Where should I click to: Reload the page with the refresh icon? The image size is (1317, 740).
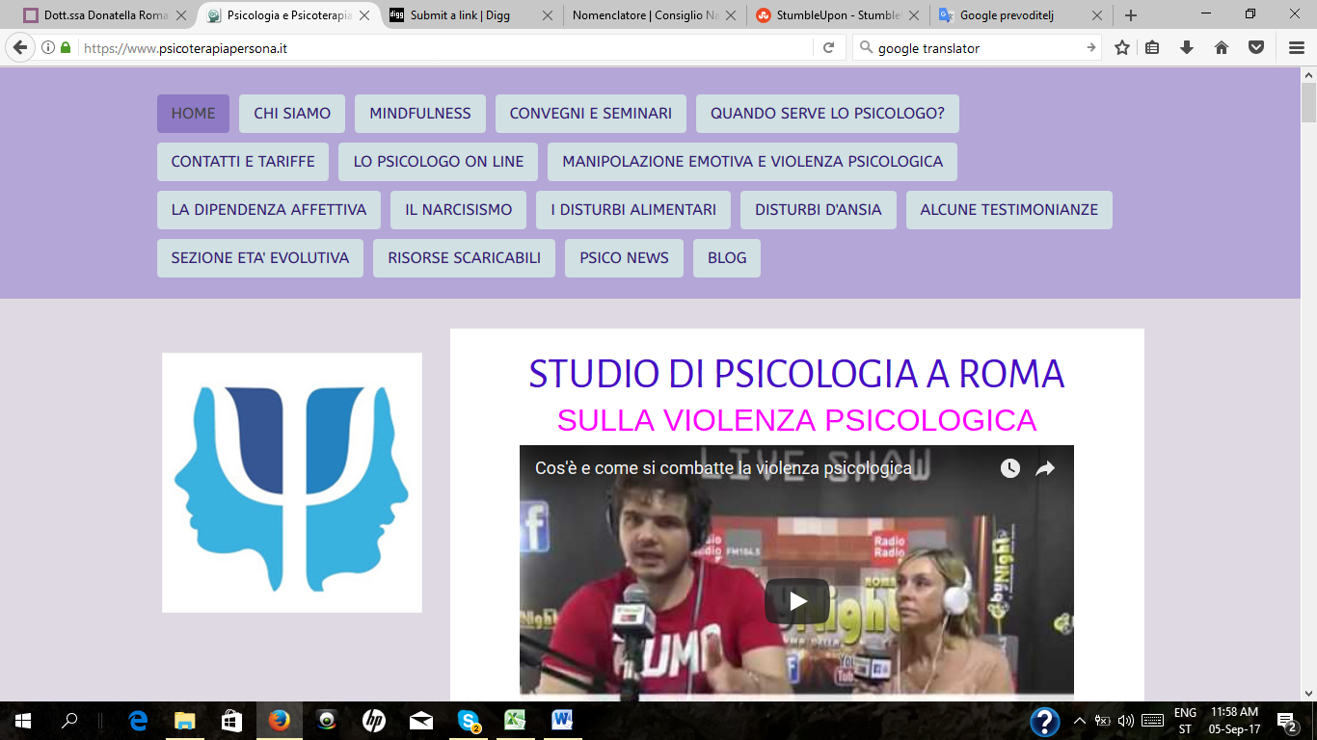tap(828, 48)
